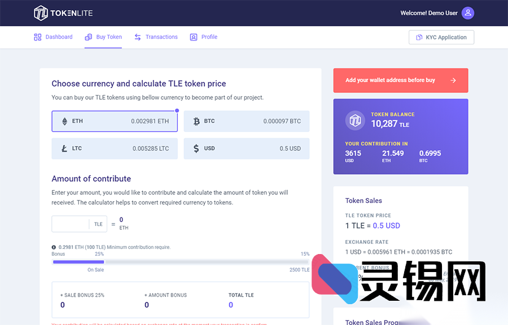Viewport: 508px width, 325px height.
Task: Open the user avatar icon top right
Action: point(468,12)
